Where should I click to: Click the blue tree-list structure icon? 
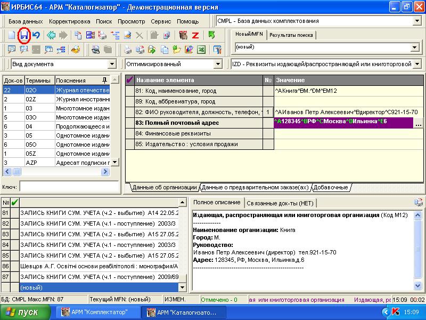(115, 35)
